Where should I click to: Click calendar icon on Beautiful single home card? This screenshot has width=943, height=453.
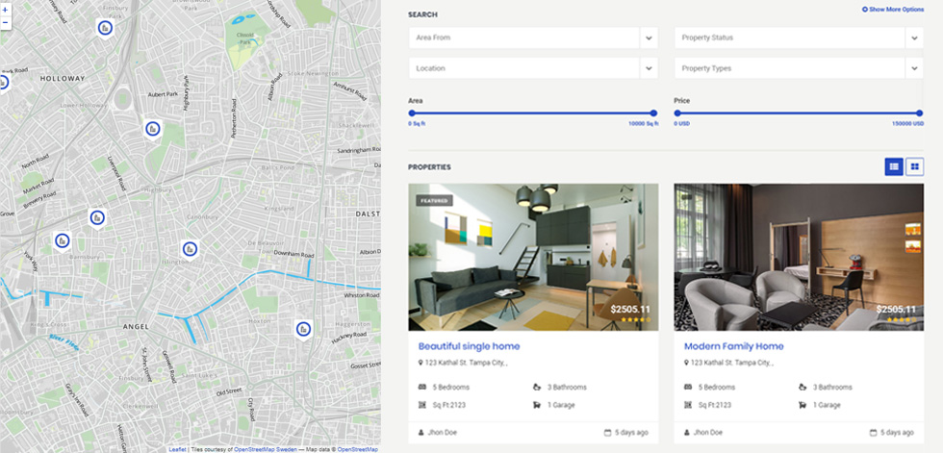(x=608, y=433)
